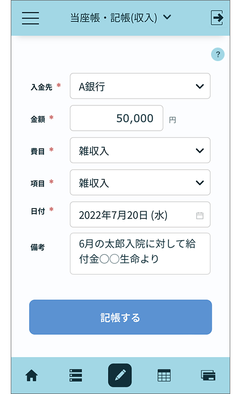The height and width of the screenshot is (394, 241).
Task: Open help via question mark icon
Action: click(218, 54)
